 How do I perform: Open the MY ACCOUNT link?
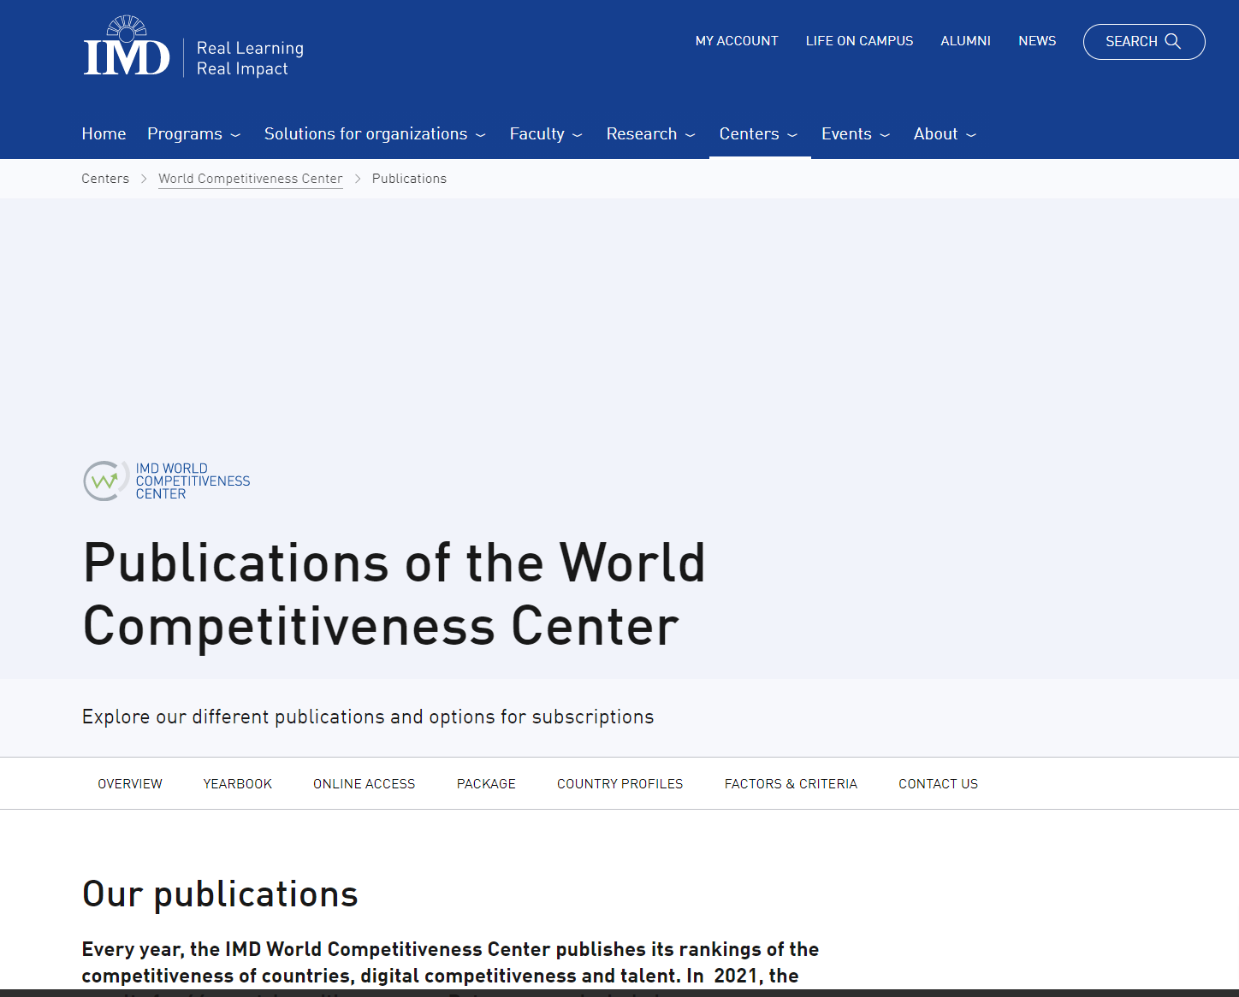click(x=737, y=41)
